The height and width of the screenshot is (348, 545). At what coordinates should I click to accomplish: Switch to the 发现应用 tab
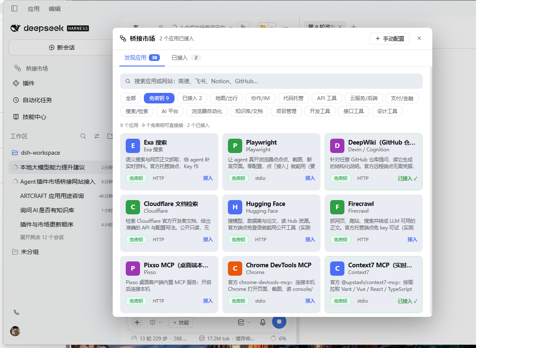142,58
